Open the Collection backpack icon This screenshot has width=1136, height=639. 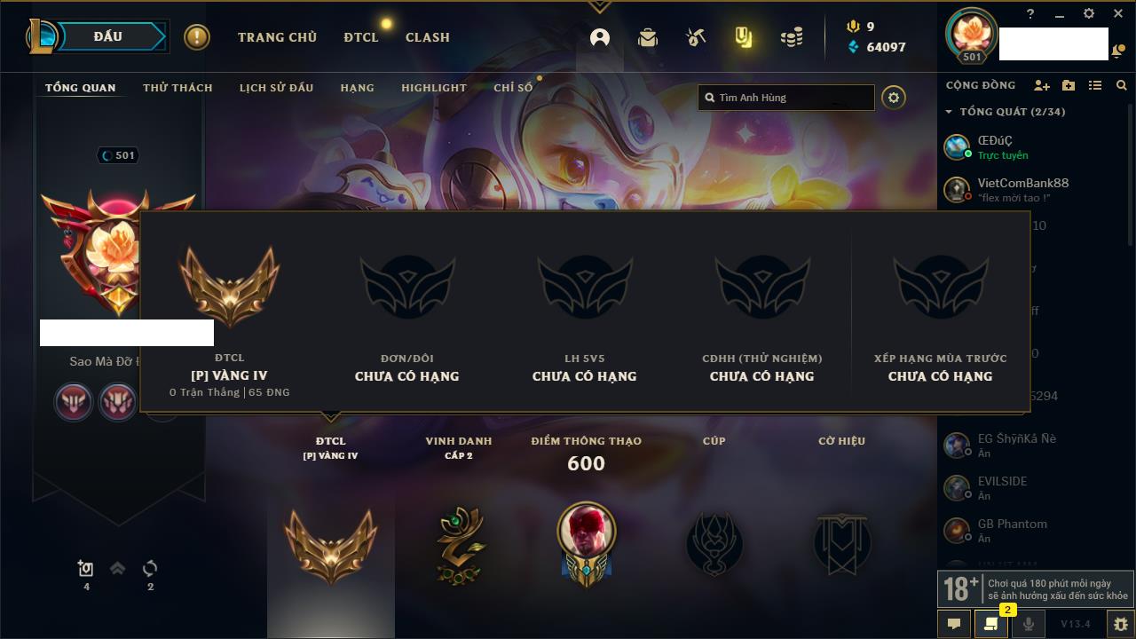pos(648,37)
